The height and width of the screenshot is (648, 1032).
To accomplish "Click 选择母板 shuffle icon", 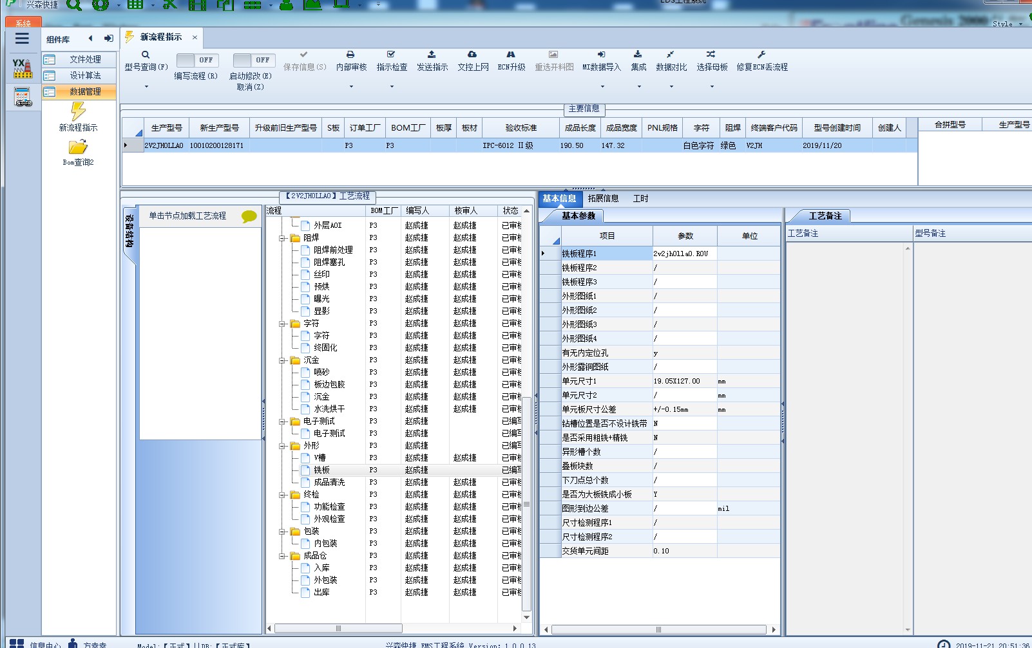I will tap(711, 55).
